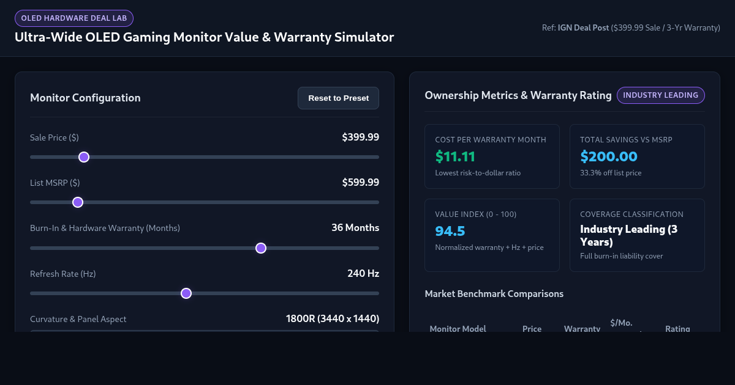Click the $599.99 MSRP value

pyautogui.click(x=361, y=182)
